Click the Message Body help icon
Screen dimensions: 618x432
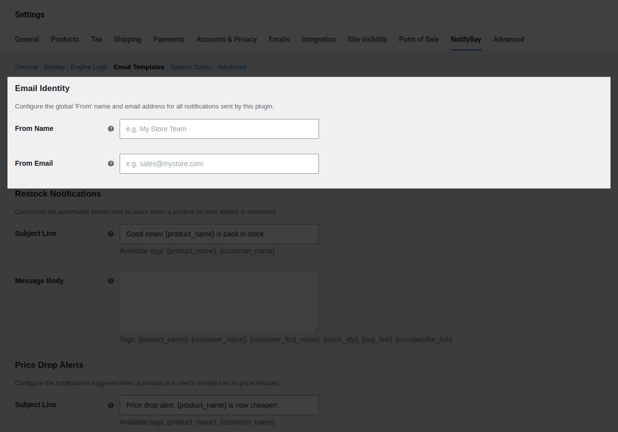[111, 281]
